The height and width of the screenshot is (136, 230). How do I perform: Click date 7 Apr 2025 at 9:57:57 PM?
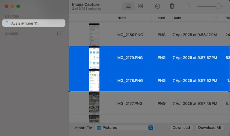pos(195,58)
